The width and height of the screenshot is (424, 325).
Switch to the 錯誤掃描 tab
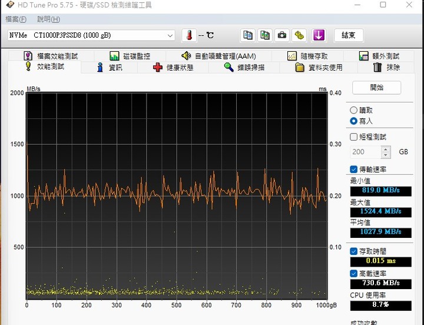tap(244, 67)
